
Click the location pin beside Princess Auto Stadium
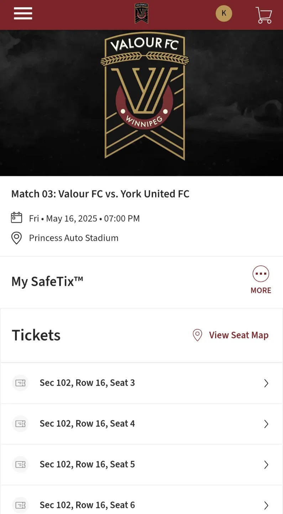tap(17, 238)
